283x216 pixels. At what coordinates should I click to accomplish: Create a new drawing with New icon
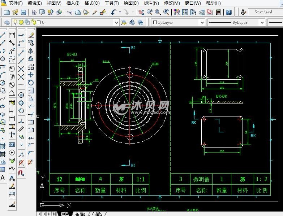[7, 12]
